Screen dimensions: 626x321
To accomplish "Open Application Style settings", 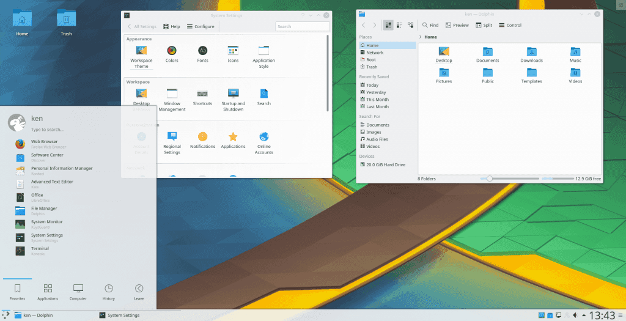I will [x=264, y=57].
